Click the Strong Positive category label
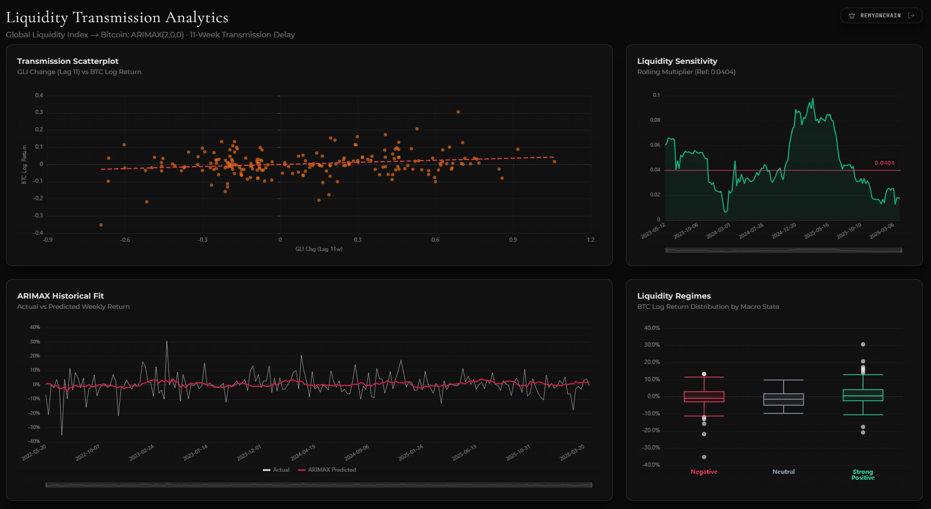Screen dimensions: 931x509 pos(863,474)
